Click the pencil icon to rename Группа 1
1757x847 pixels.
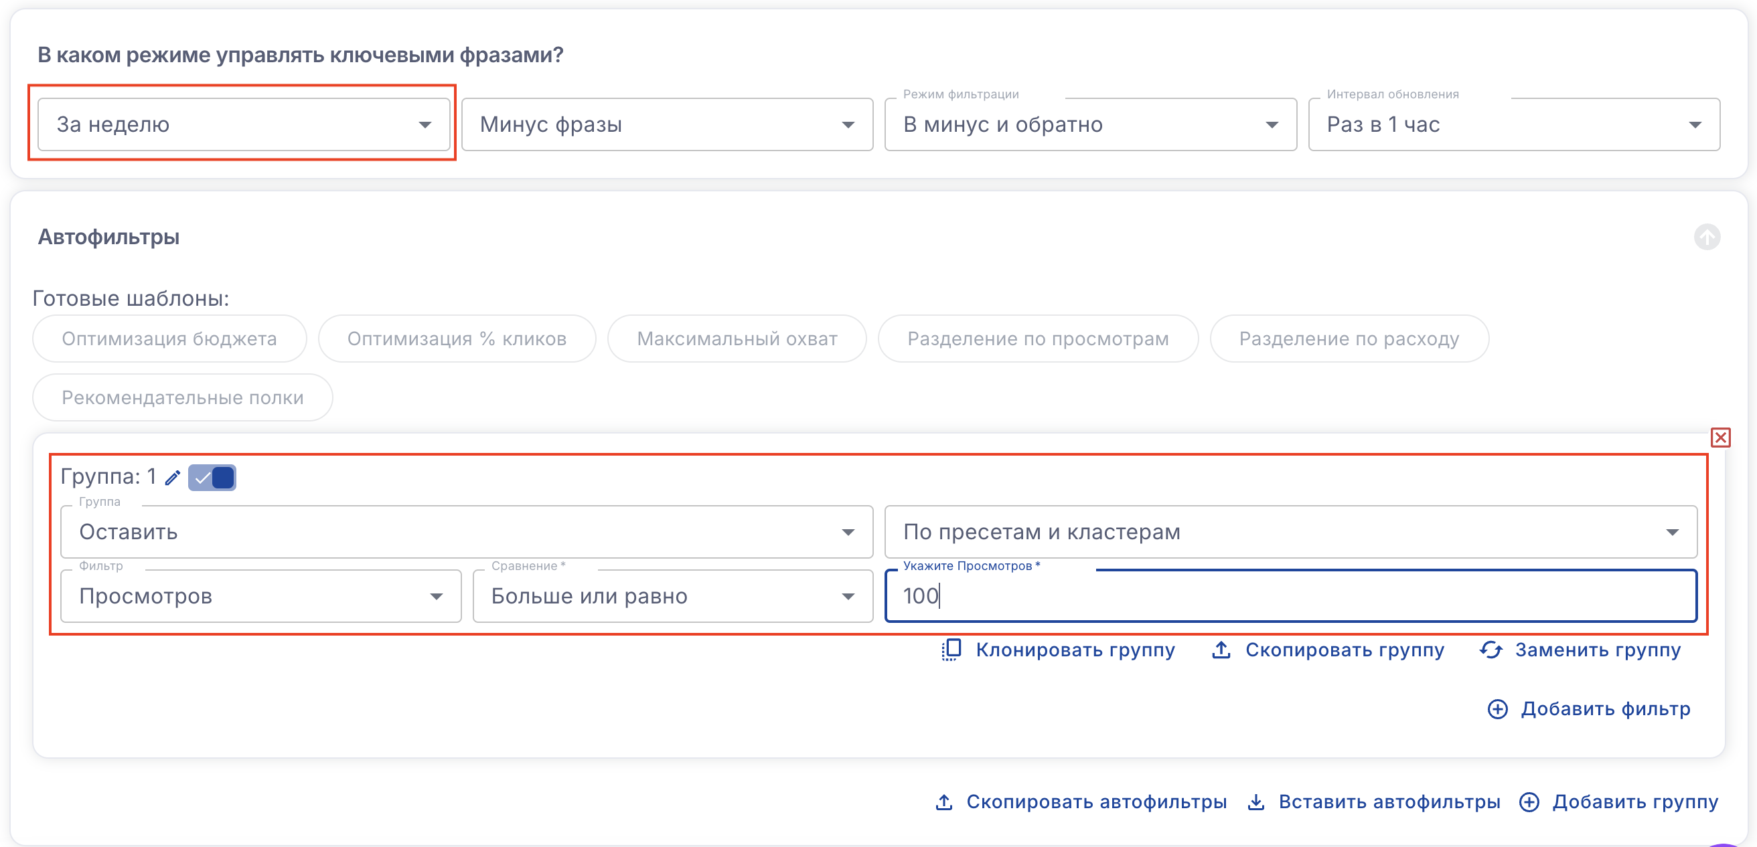[x=173, y=478]
